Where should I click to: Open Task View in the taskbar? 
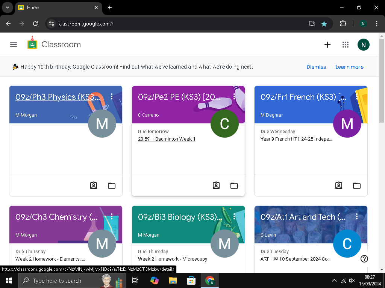pos(135,280)
